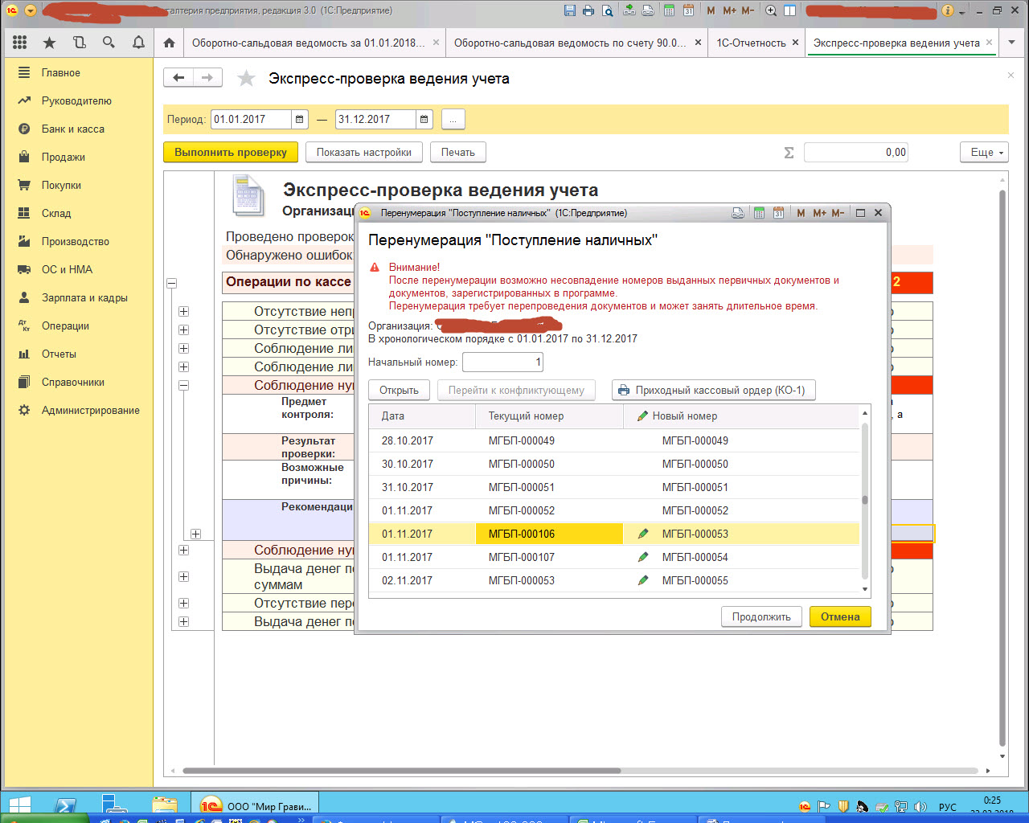Open the Еще dropdown menu
The height and width of the screenshot is (823, 1029).
(x=983, y=152)
